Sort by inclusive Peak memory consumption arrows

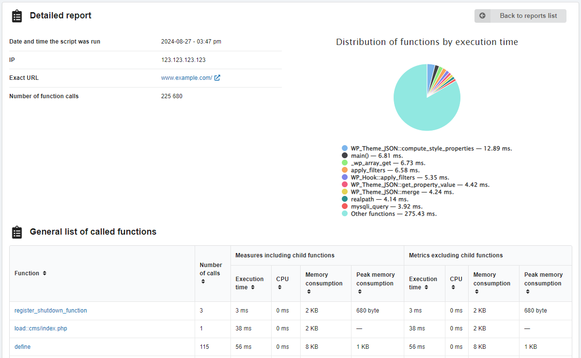tap(359, 292)
